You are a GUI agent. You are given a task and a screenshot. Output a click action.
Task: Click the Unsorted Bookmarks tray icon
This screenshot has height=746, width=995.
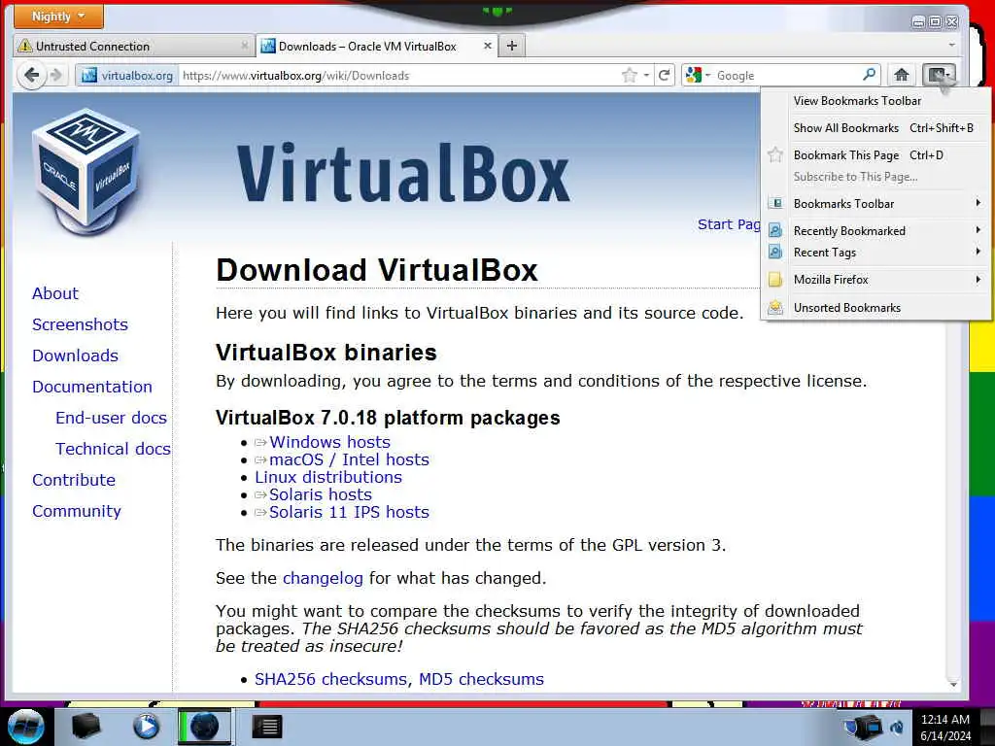[x=774, y=308]
